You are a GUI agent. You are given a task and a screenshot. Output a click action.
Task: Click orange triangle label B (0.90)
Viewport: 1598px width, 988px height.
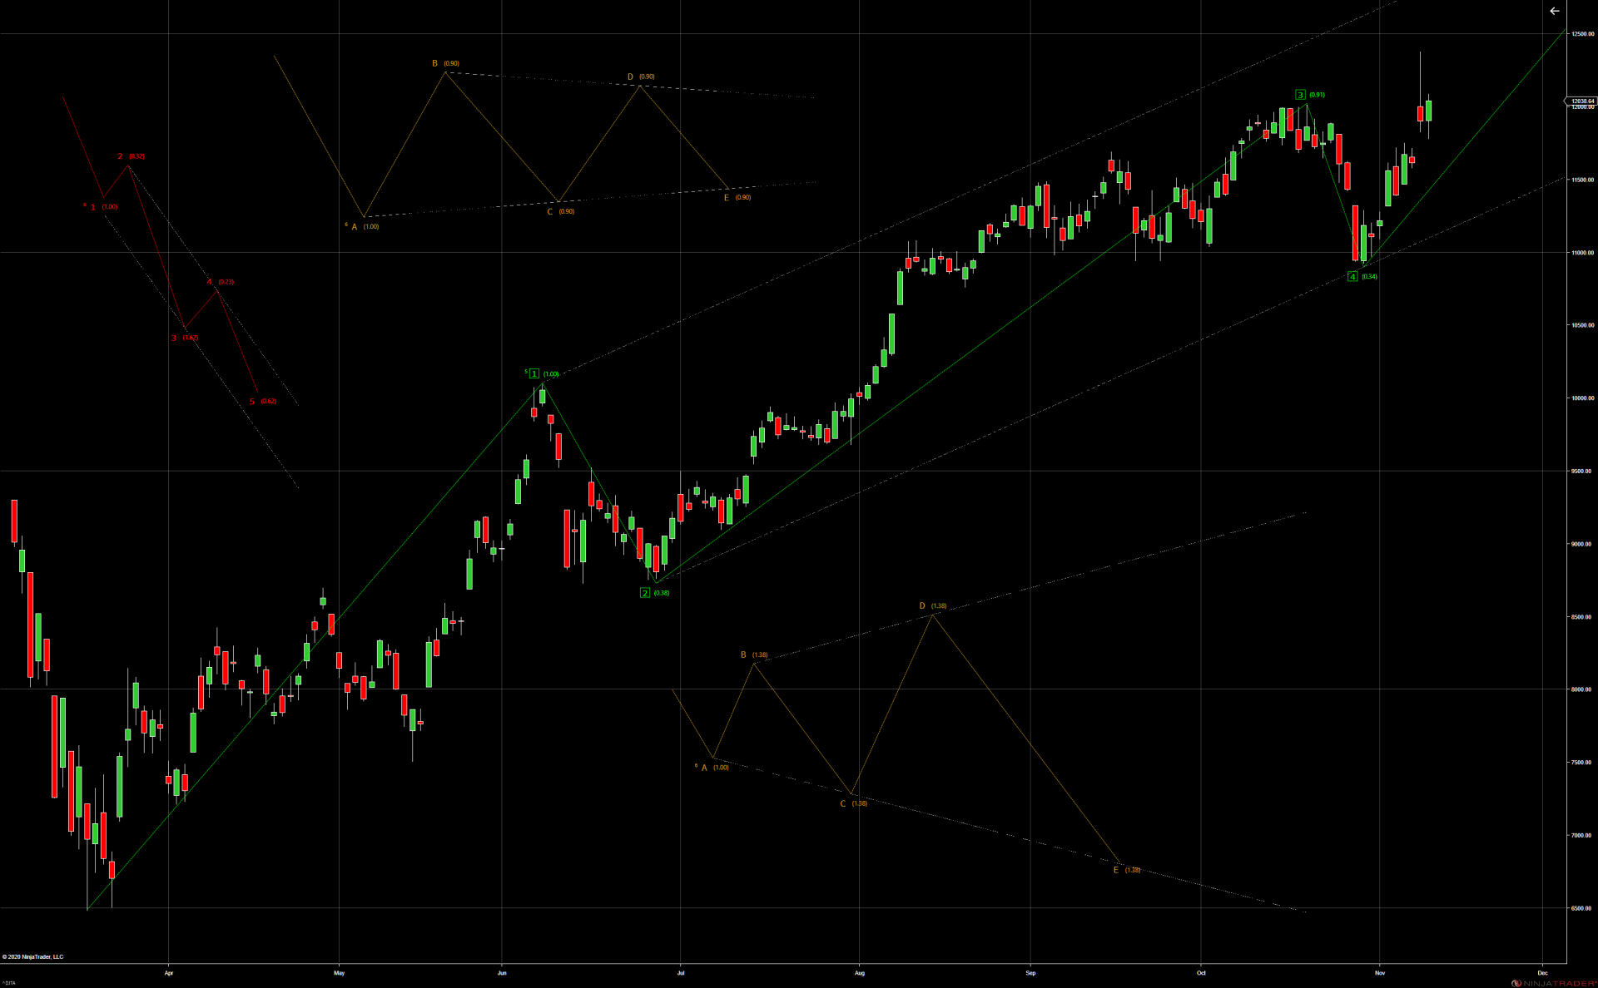[x=445, y=63]
